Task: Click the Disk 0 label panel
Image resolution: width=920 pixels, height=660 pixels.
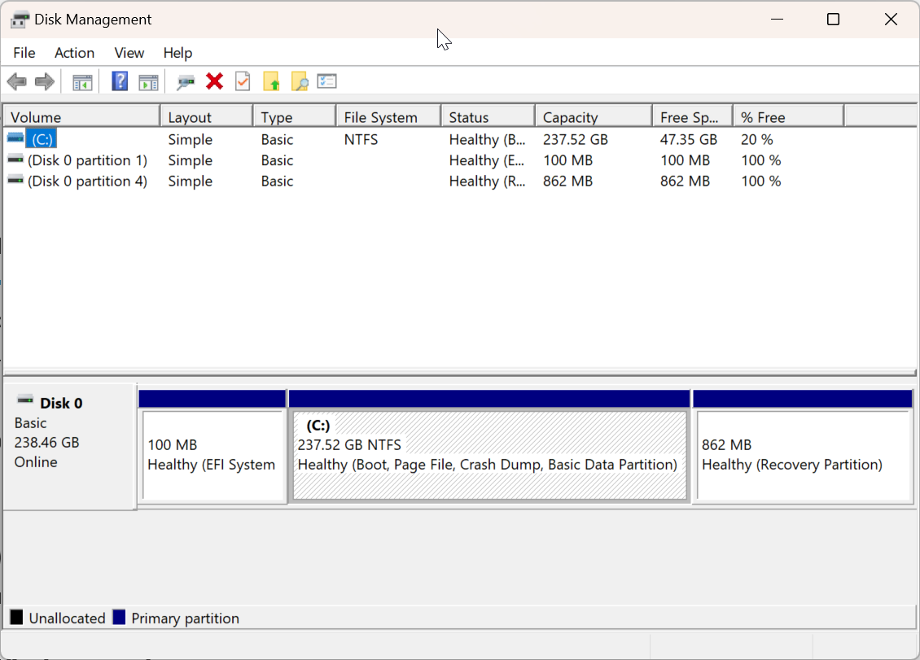Action: 69,444
